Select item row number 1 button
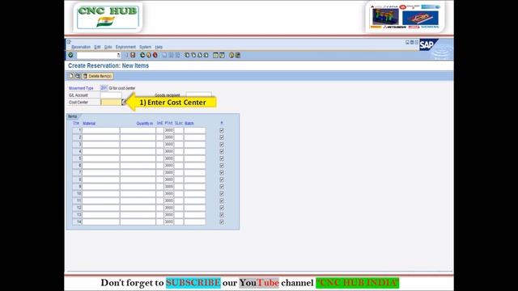Screen dimensions: 518x291 click(77, 130)
